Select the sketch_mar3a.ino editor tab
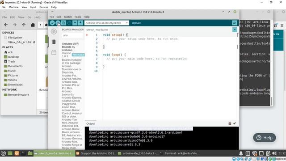Image resolution: width=286 pixels, height=161 pixels. click(97, 30)
